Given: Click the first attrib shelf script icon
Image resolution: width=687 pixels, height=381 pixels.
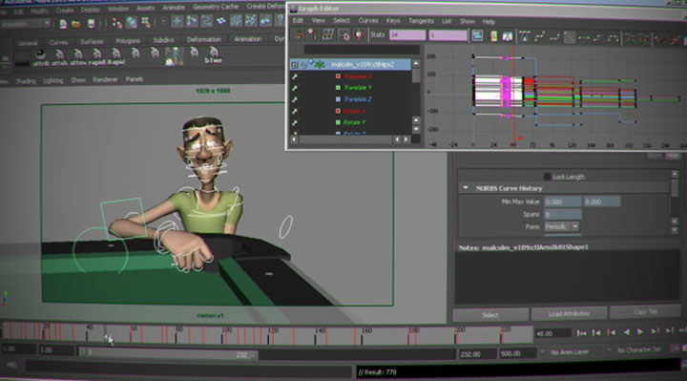Looking at the screenshot, I should tap(41, 58).
